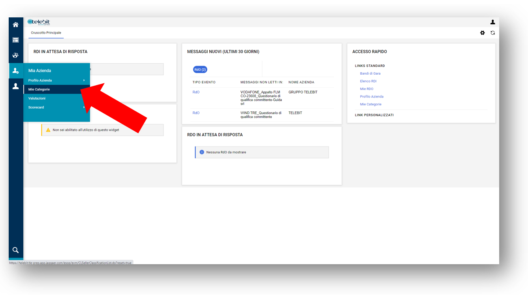Click the sourcing globe sidebar icon

pyautogui.click(x=16, y=55)
